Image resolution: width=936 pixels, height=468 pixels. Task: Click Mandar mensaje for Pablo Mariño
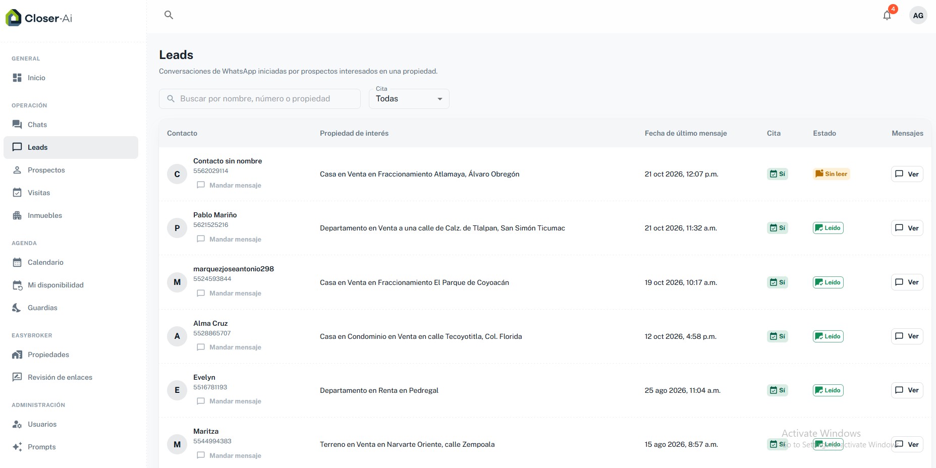coord(229,239)
